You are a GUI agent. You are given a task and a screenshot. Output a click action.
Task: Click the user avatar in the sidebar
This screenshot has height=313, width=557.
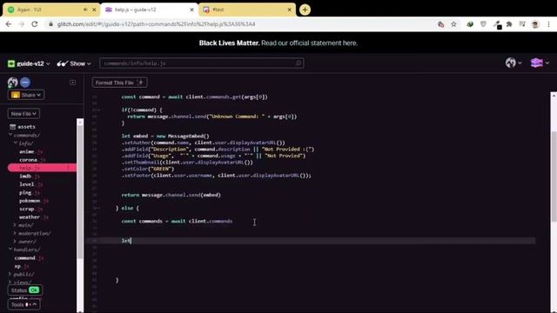pyautogui.click(x=12, y=83)
